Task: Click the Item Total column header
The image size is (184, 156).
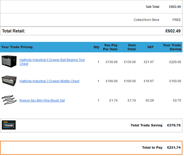Action: click(132, 47)
